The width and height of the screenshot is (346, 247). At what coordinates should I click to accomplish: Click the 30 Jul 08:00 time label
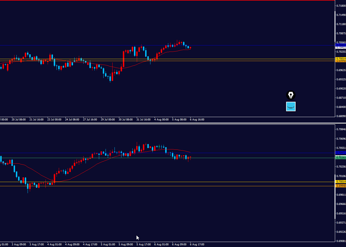pyautogui.click(x=126, y=119)
